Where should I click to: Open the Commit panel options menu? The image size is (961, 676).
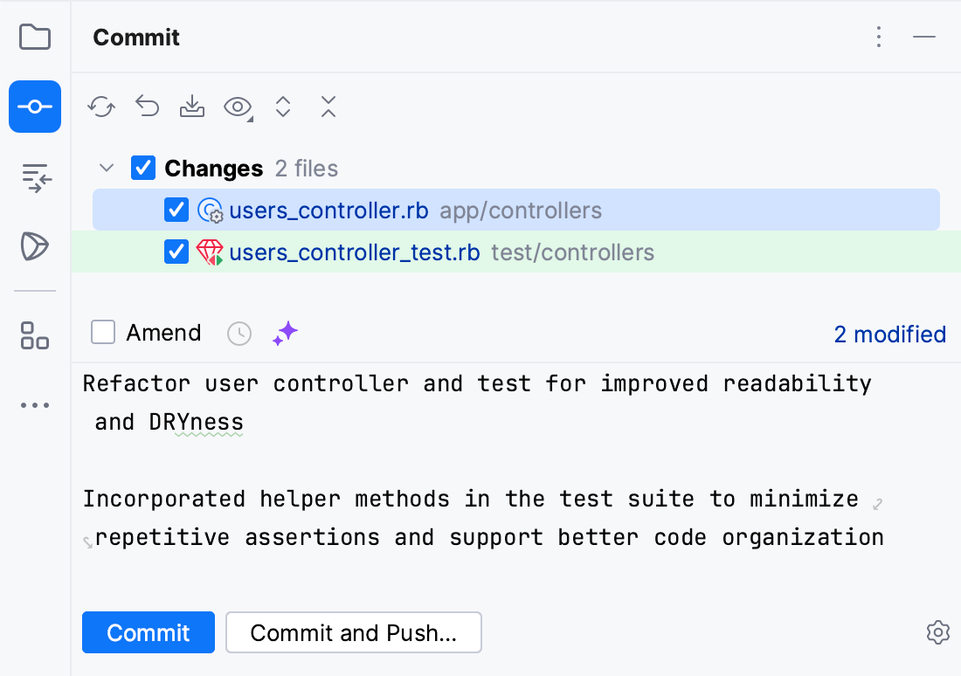[879, 37]
